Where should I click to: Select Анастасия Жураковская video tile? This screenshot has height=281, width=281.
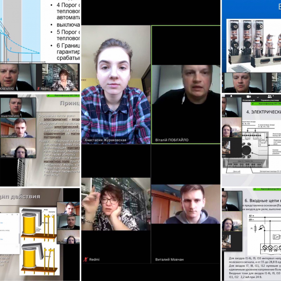(116, 85)
